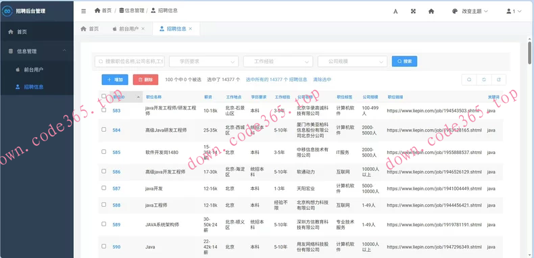Viewport: 534px width, 258px height.
Task: Select 招聘信息 in the sidebar
Action: tap(37, 87)
